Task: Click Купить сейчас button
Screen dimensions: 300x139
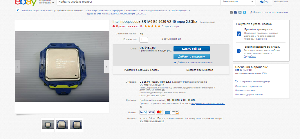Action: point(191,49)
